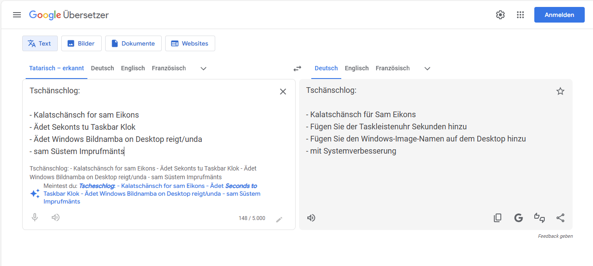Image resolution: width=593 pixels, height=266 pixels.
Task: Save translation with the star icon
Action: [x=560, y=91]
